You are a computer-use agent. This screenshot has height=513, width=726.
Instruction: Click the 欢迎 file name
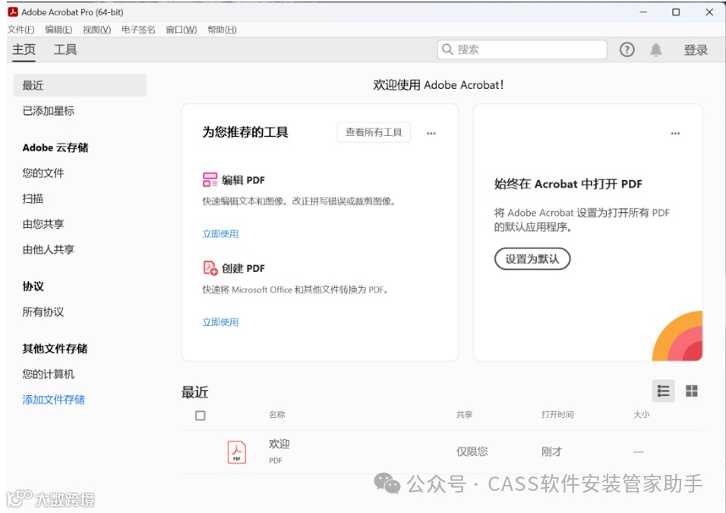[279, 444]
